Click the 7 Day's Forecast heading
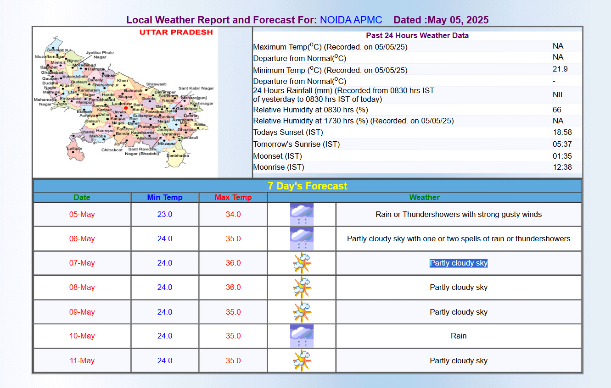The width and height of the screenshot is (611, 388). pyautogui.click(x=307, y=186)
